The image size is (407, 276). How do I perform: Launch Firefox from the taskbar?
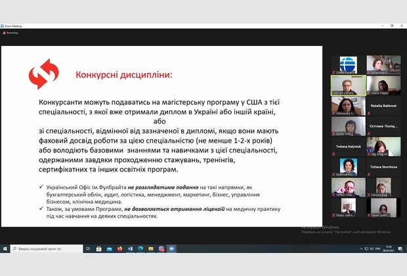(119, 248)
